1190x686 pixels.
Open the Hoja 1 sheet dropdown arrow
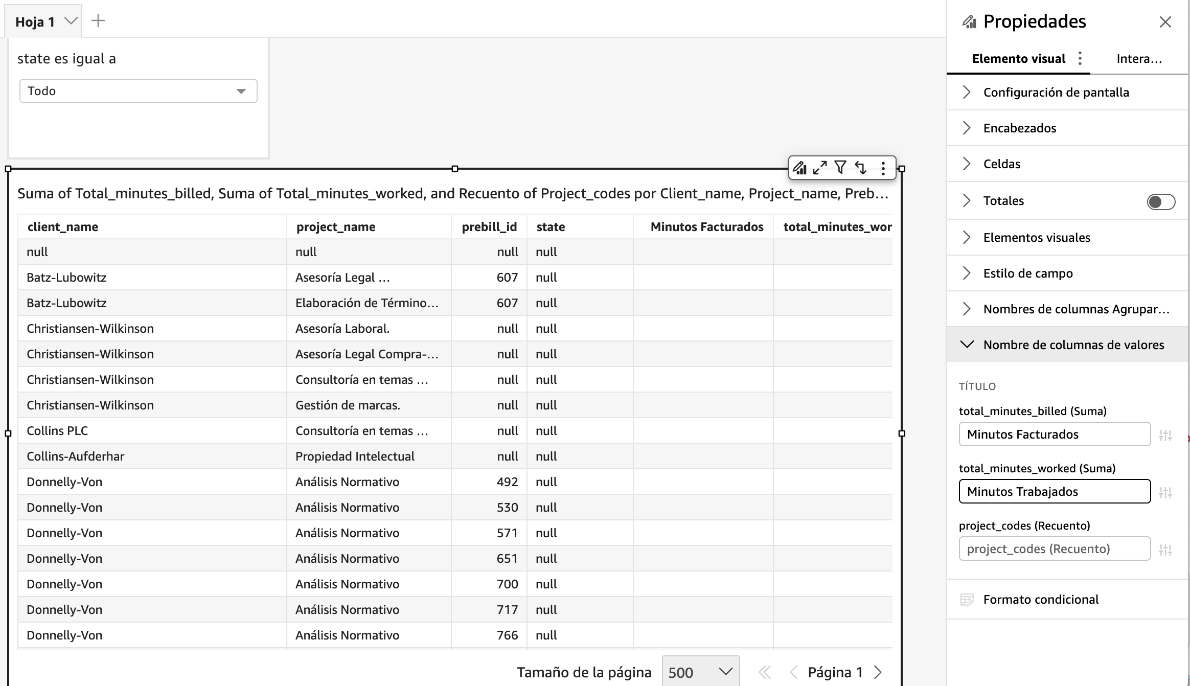pyautogui.click(x=71, y=21)
